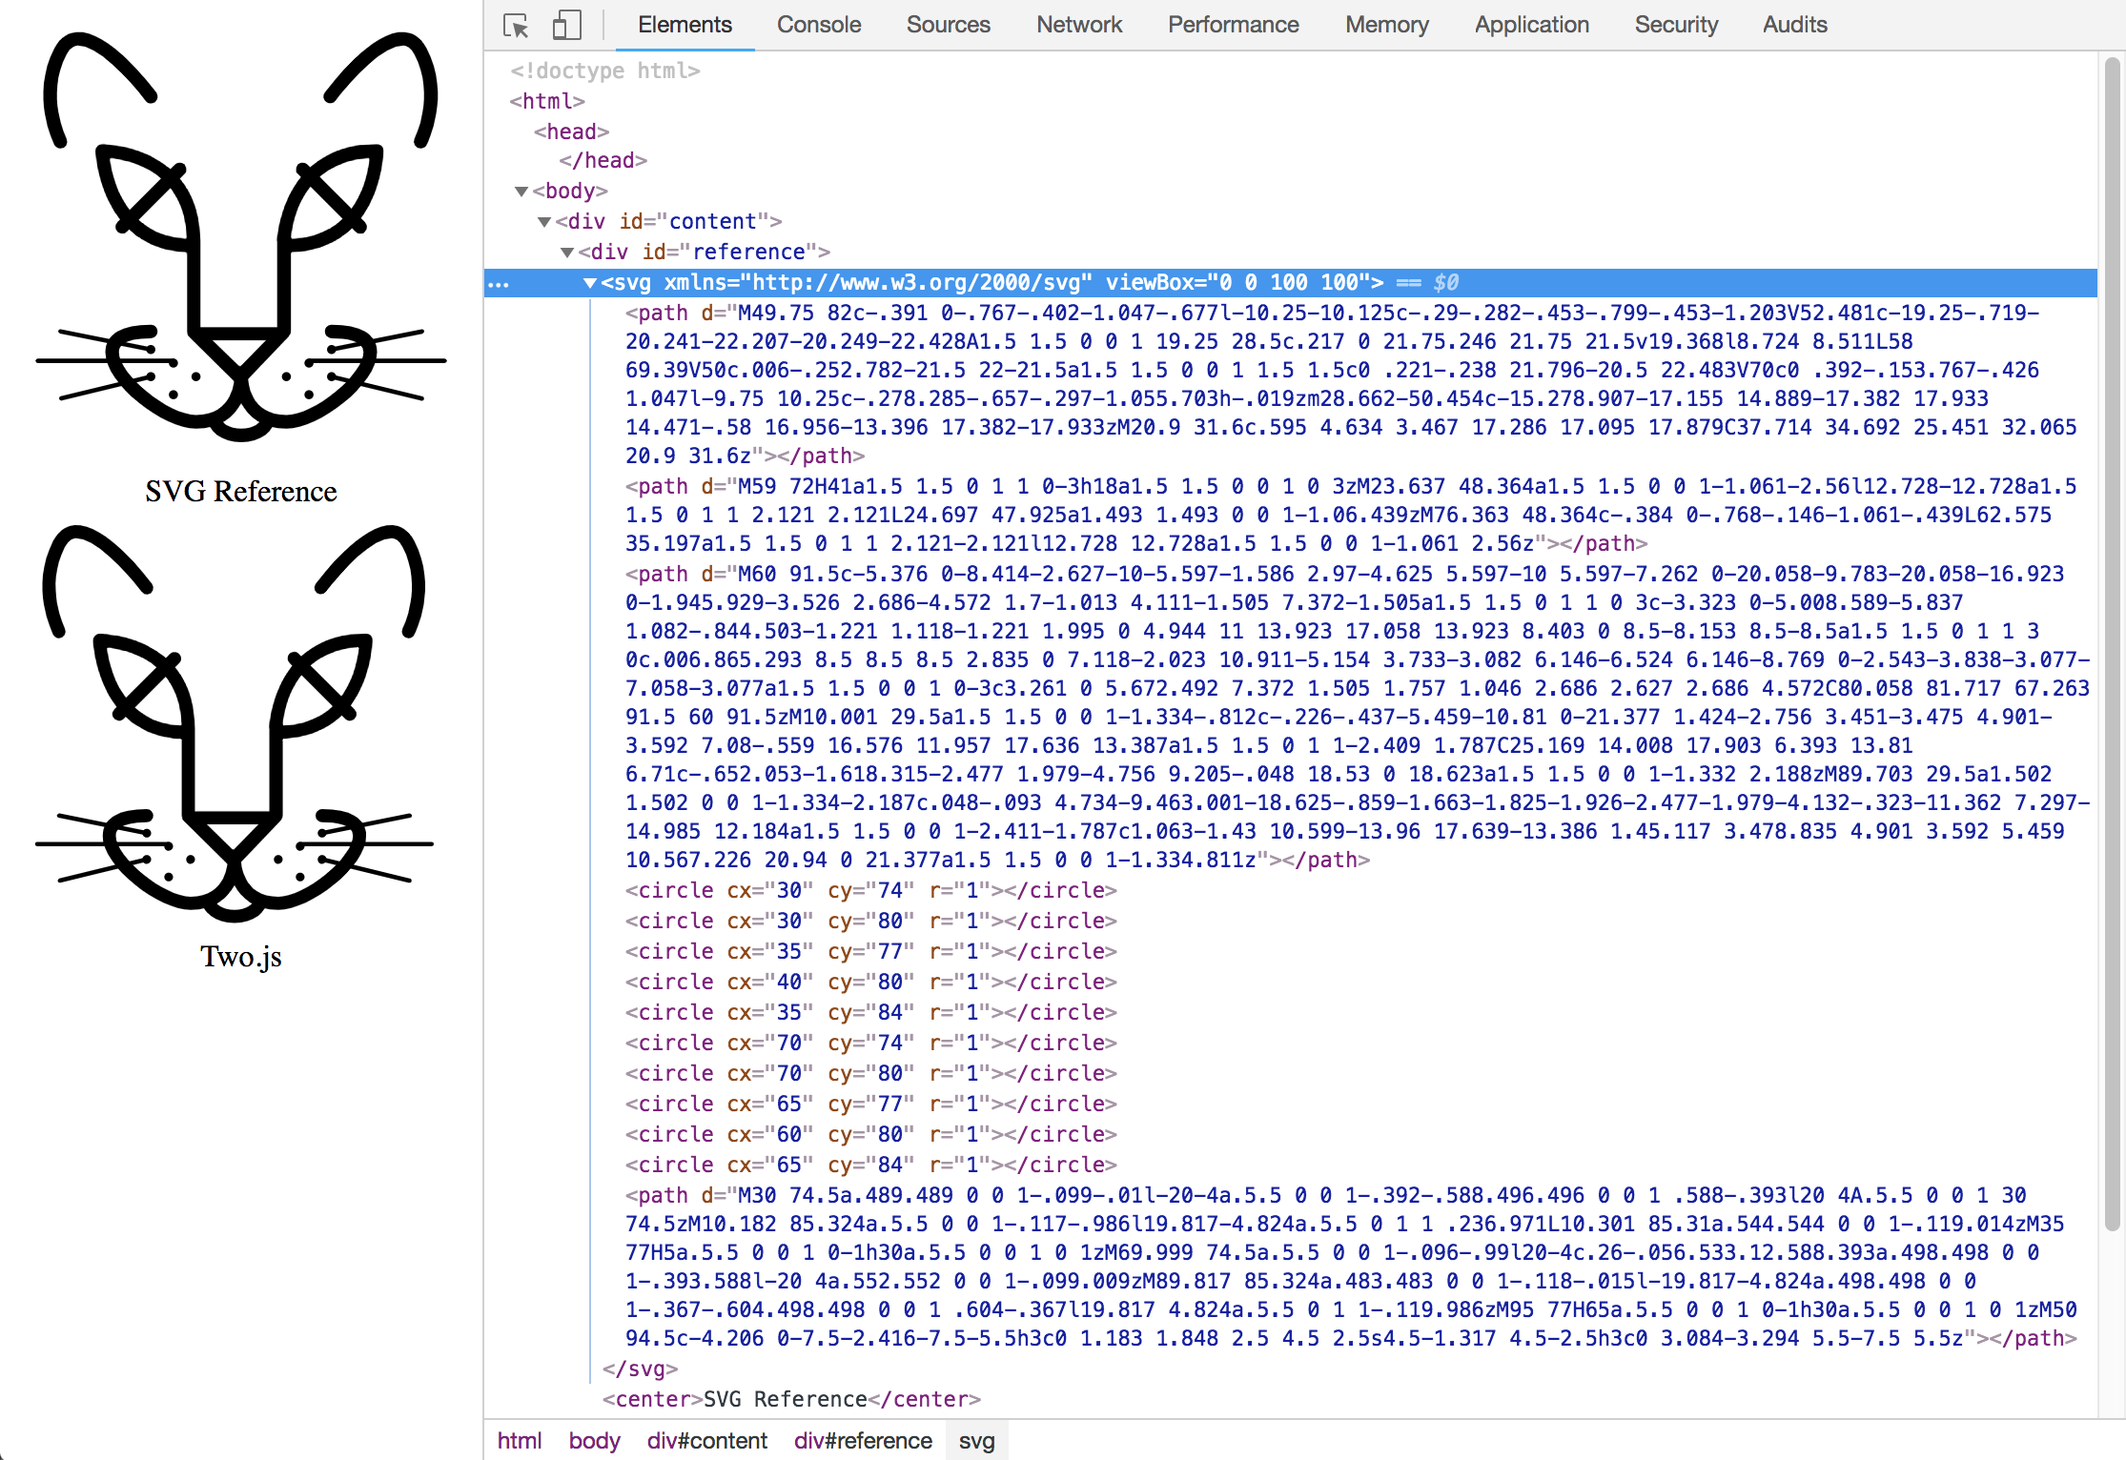
Task: Activate the inspect element picker icon
Action: click(x=515, y=27)
